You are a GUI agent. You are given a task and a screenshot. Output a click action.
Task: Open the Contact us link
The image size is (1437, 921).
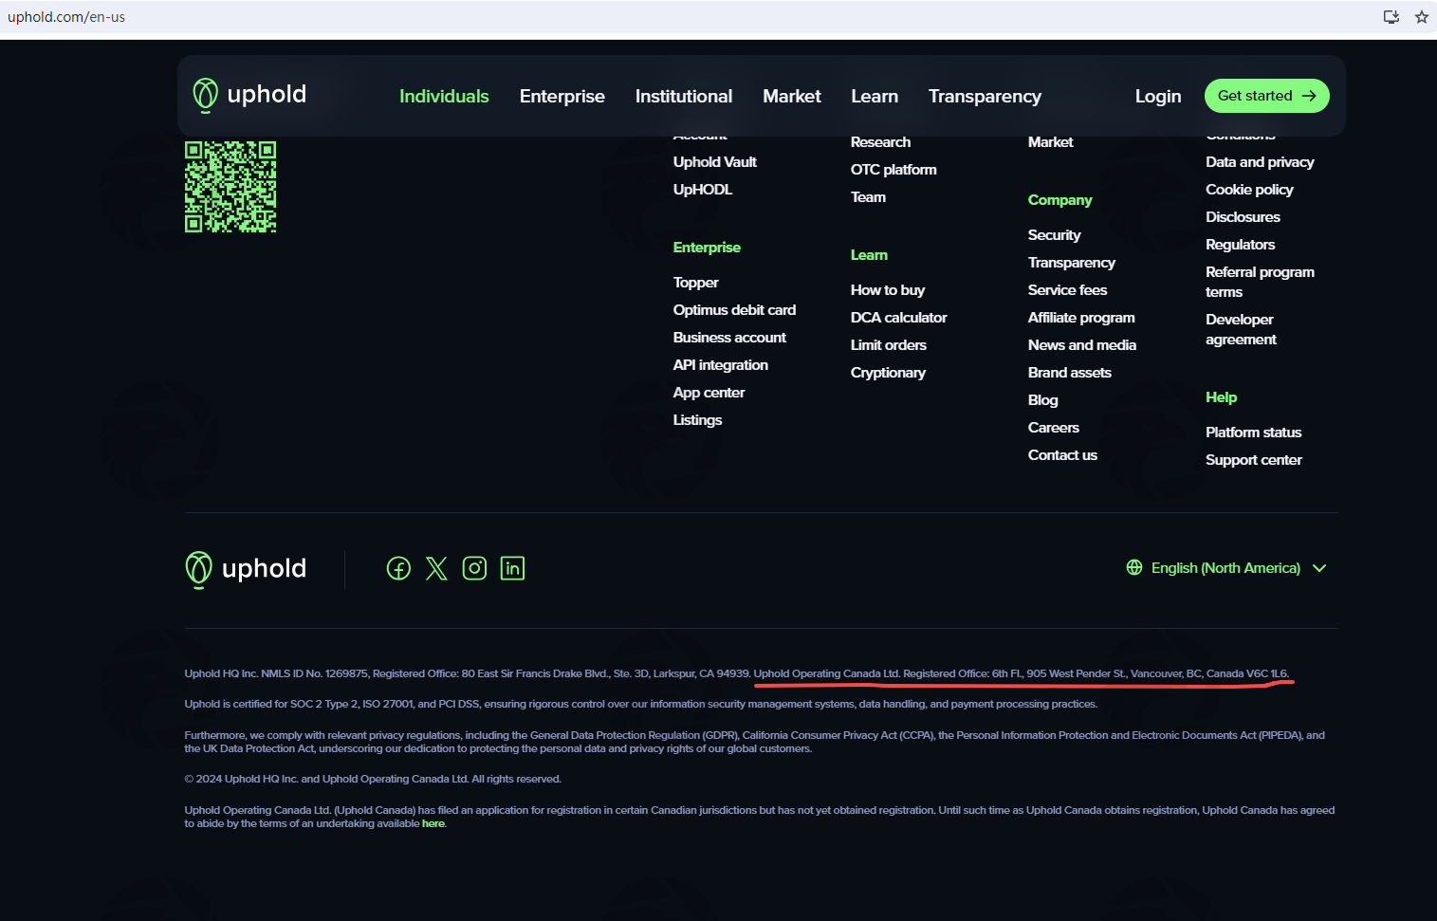[1062, 455]
